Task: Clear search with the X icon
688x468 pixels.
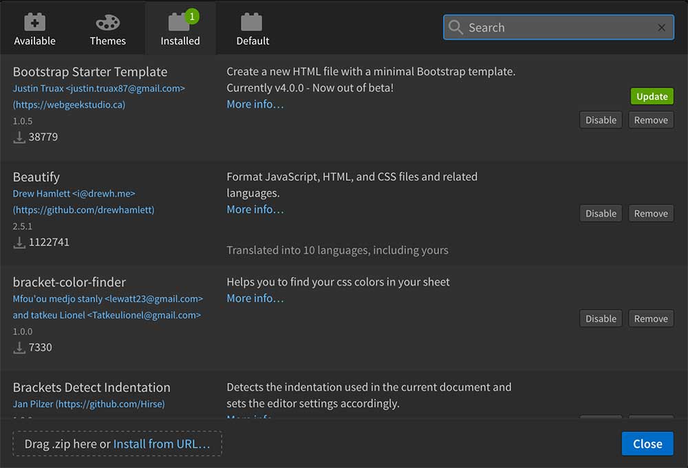Action: (661, 28)
